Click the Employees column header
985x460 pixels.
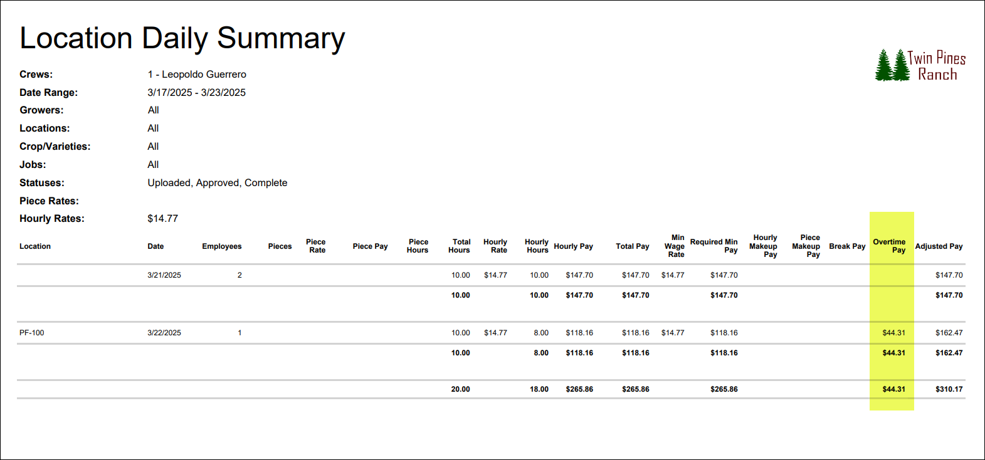(221, 246)
